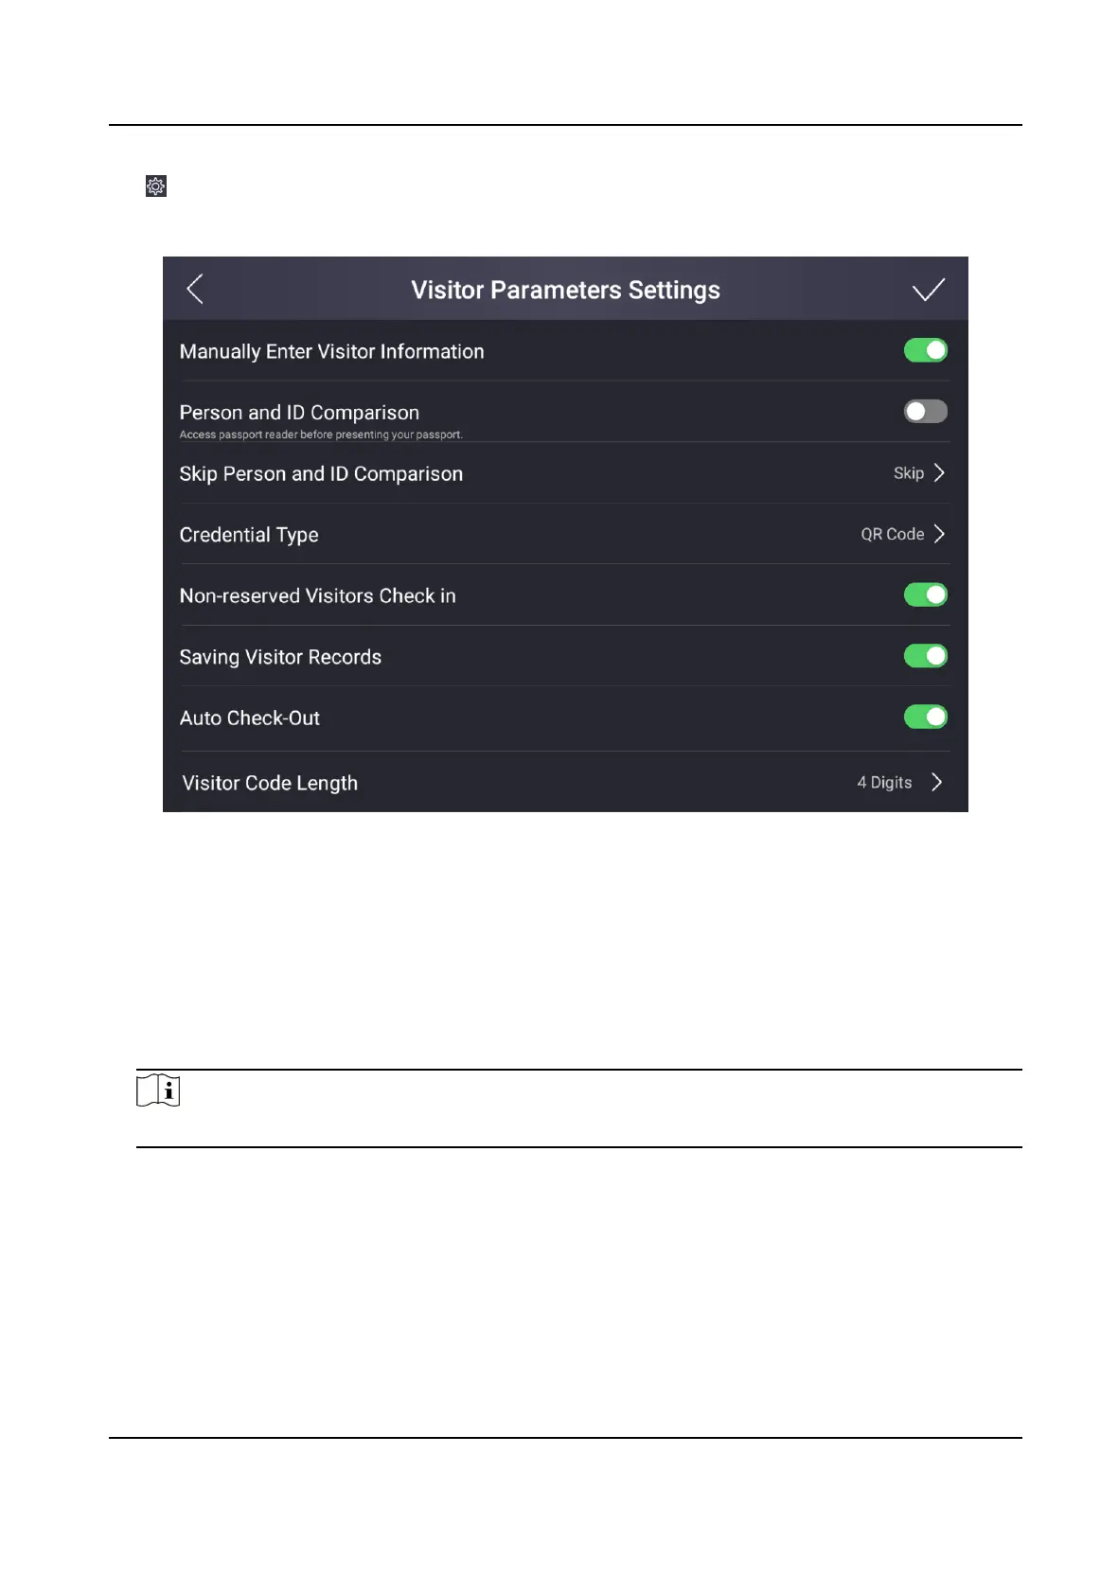Click the Visitor Parameters Settings title
The width and height of the screenshot is (1118, 1595).
pos(565,290)
